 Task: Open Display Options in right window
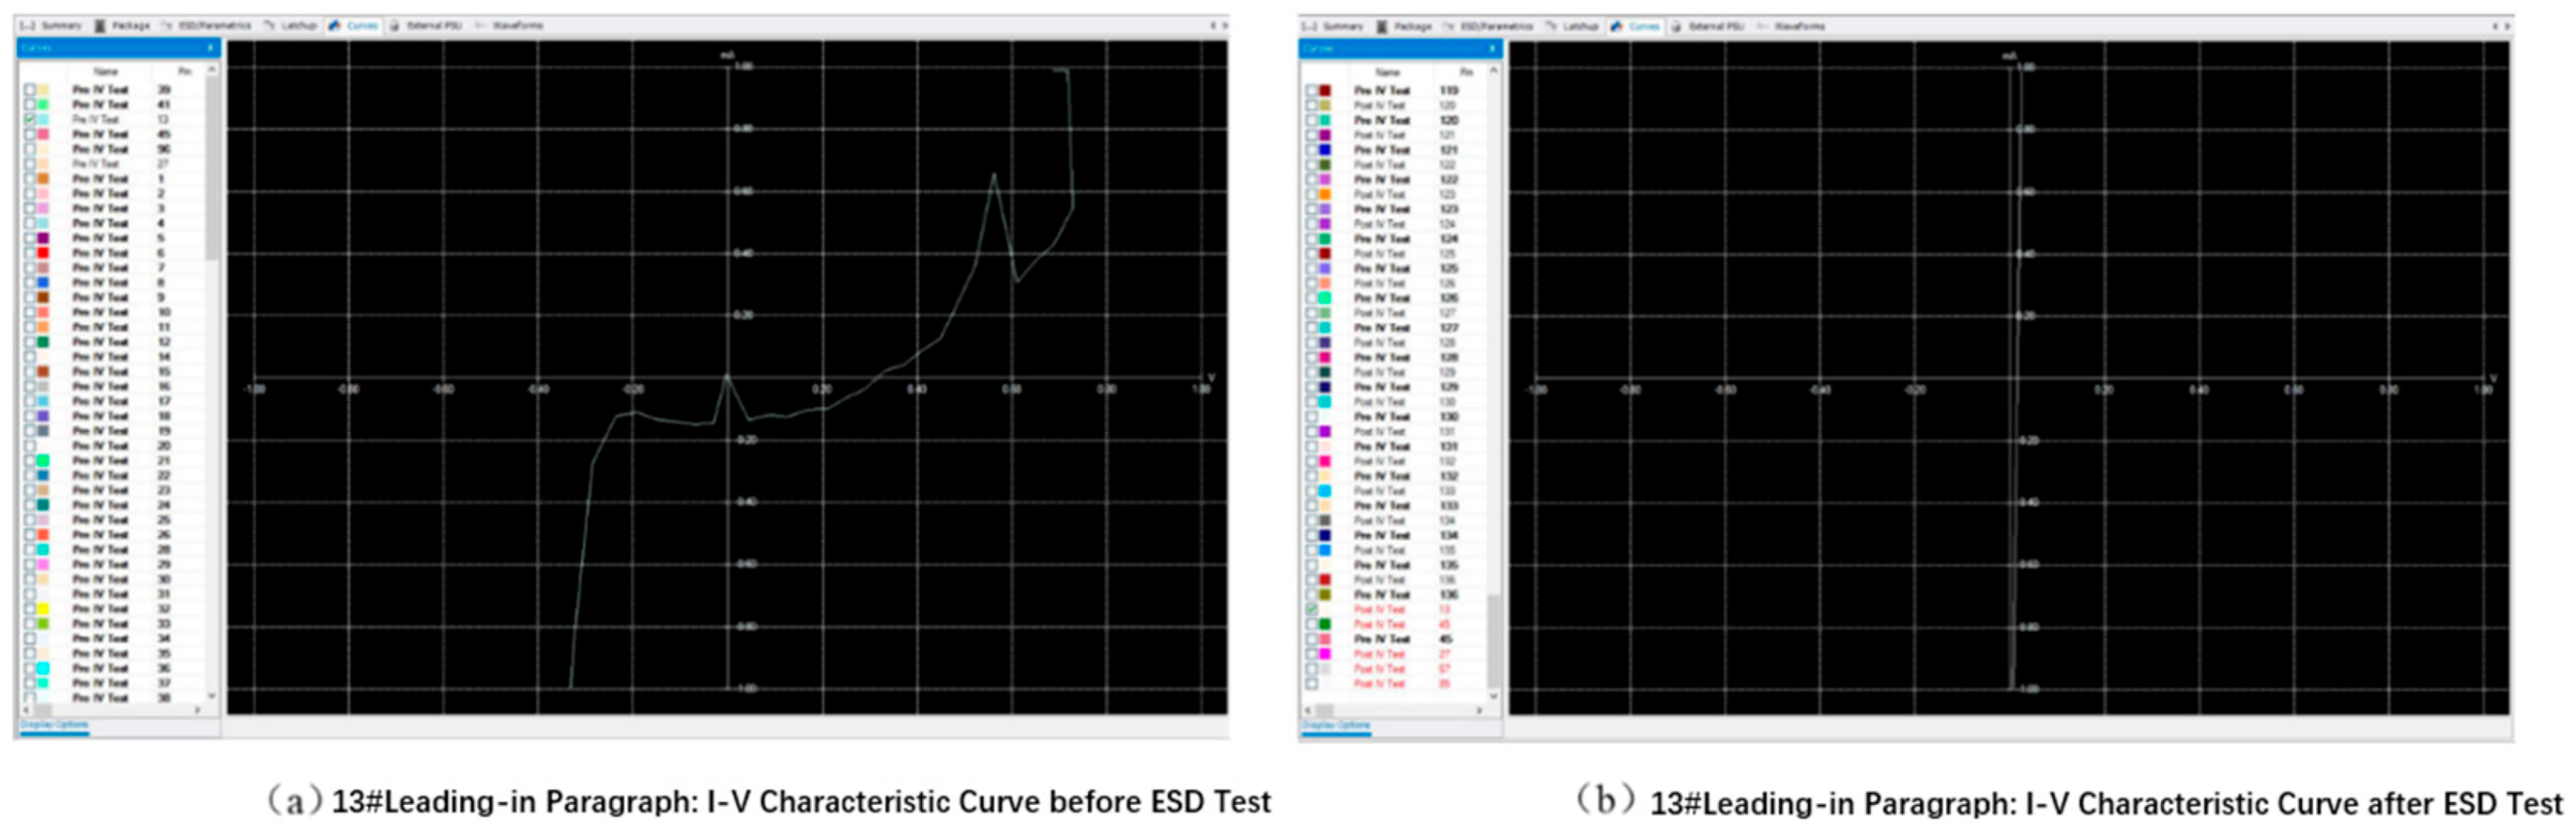[x=1335, y=725]
